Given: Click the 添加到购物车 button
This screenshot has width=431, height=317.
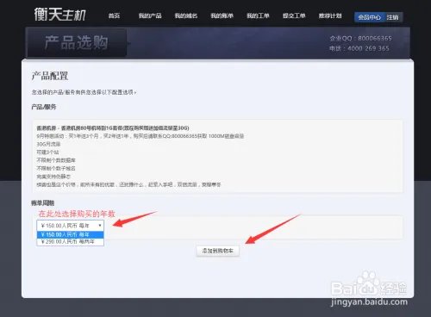Looking at the screenshot, I should pos(217,251).
